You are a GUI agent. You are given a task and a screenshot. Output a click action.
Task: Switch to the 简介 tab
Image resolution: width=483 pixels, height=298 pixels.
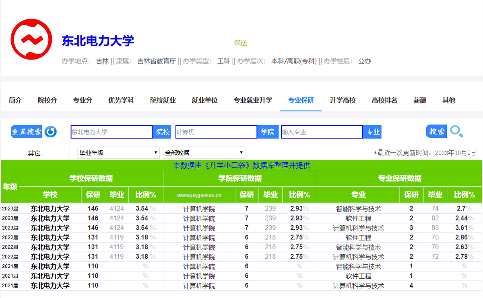pyautogui.click(x=15, y=100)
